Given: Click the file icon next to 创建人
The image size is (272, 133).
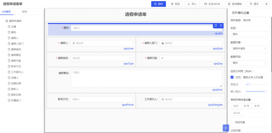Looking at the screenshot, I should coord(9,78).
